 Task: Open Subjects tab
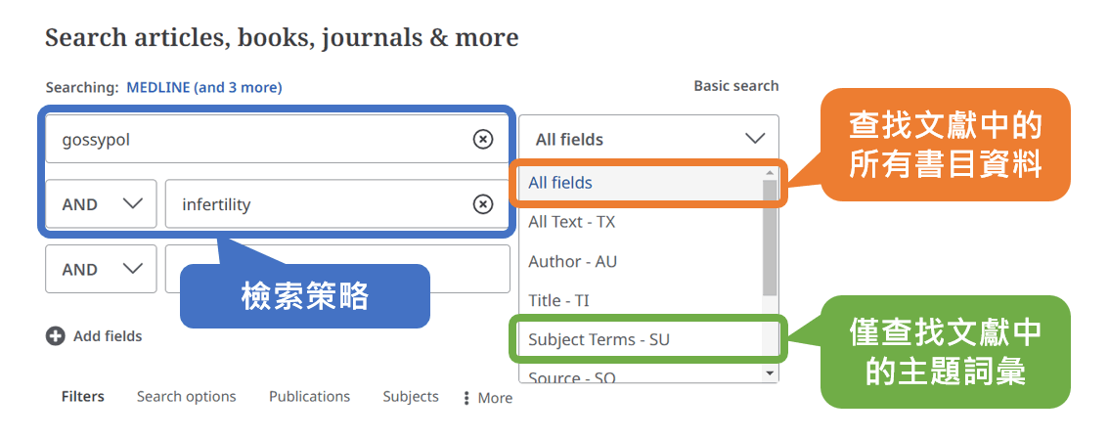411,396
